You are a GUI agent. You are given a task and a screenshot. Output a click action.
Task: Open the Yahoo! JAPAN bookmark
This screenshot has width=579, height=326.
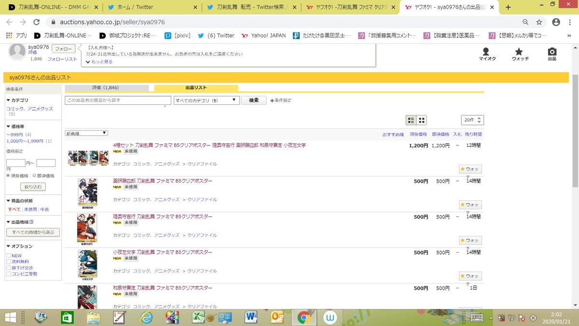coord(263,35)
